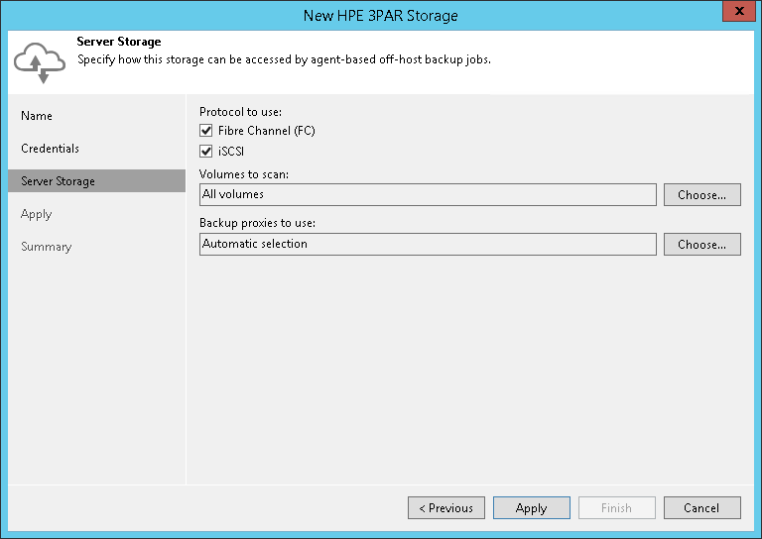The height and width of the screenshot is (539, 762).
Task: Uncheck the iSCSI protocol checkbox
Action: tap(206, 152)
